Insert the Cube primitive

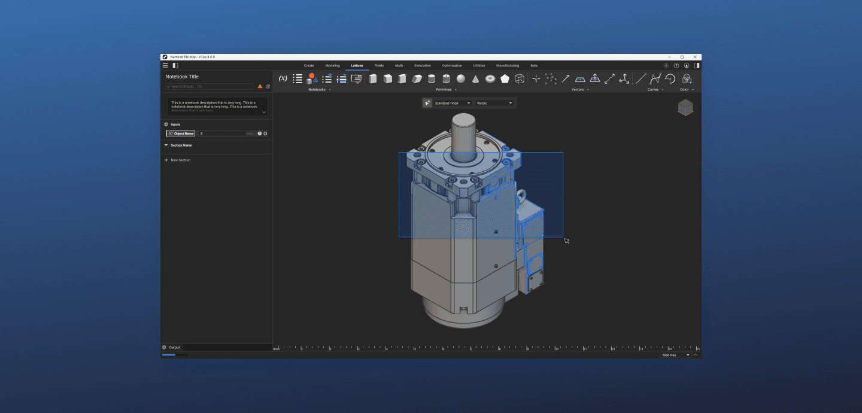tap(387, 78)
